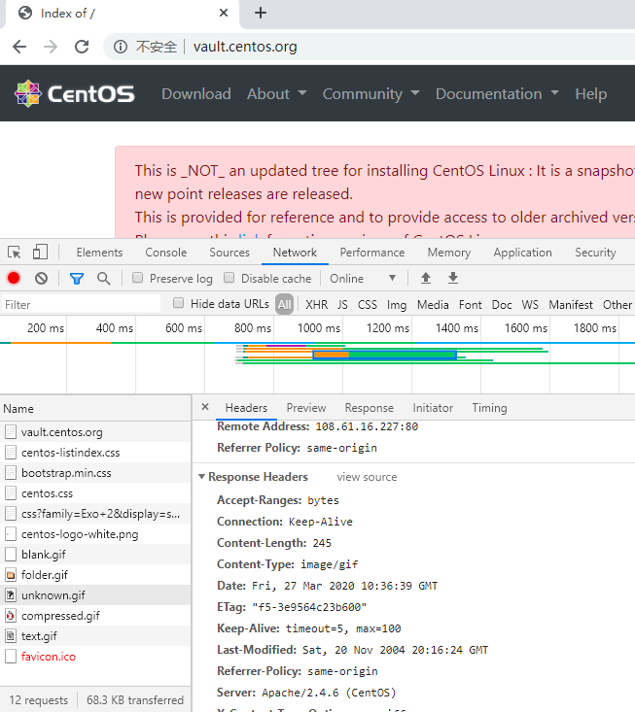Click the compressed.gif request icon
Viewport: 635px width, 712px height.
(11, 616)
